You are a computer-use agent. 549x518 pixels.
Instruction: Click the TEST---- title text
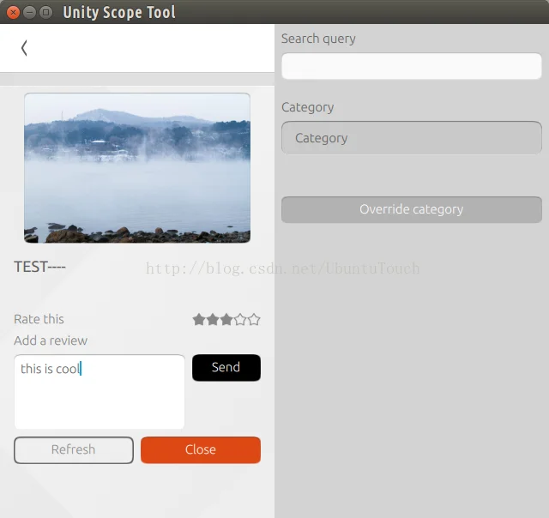point(40,267)
